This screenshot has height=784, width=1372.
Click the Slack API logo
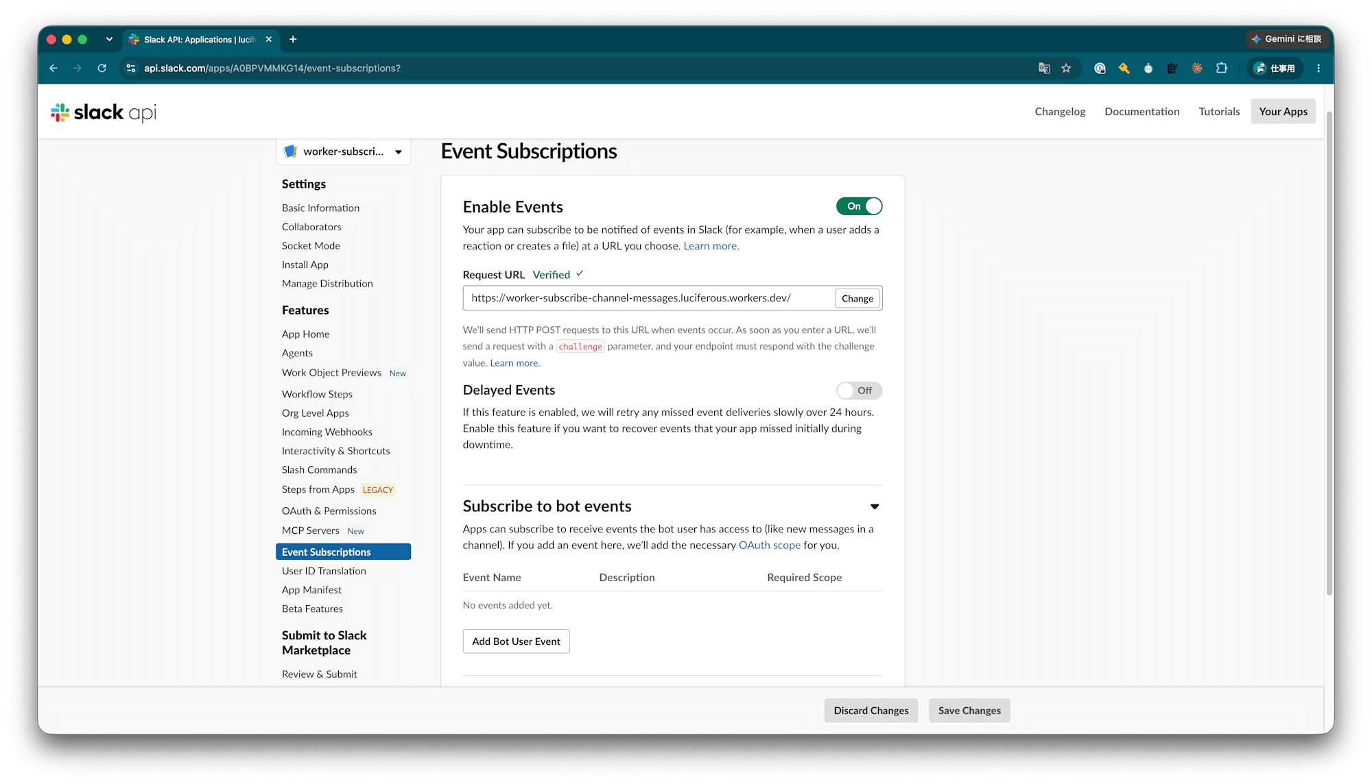[x=104, y=112]
